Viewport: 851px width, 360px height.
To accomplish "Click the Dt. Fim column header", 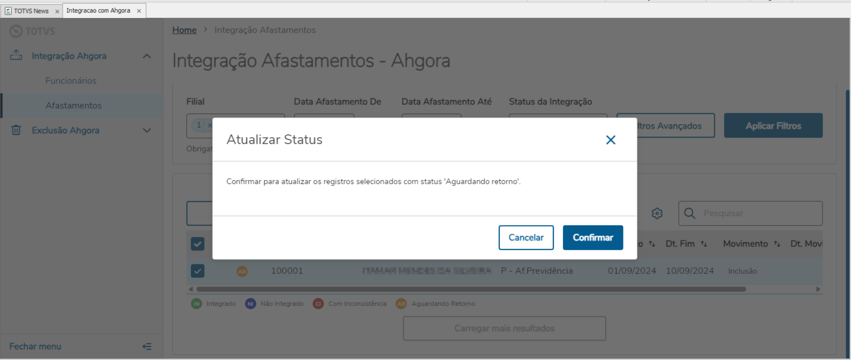I will point(680,244).
